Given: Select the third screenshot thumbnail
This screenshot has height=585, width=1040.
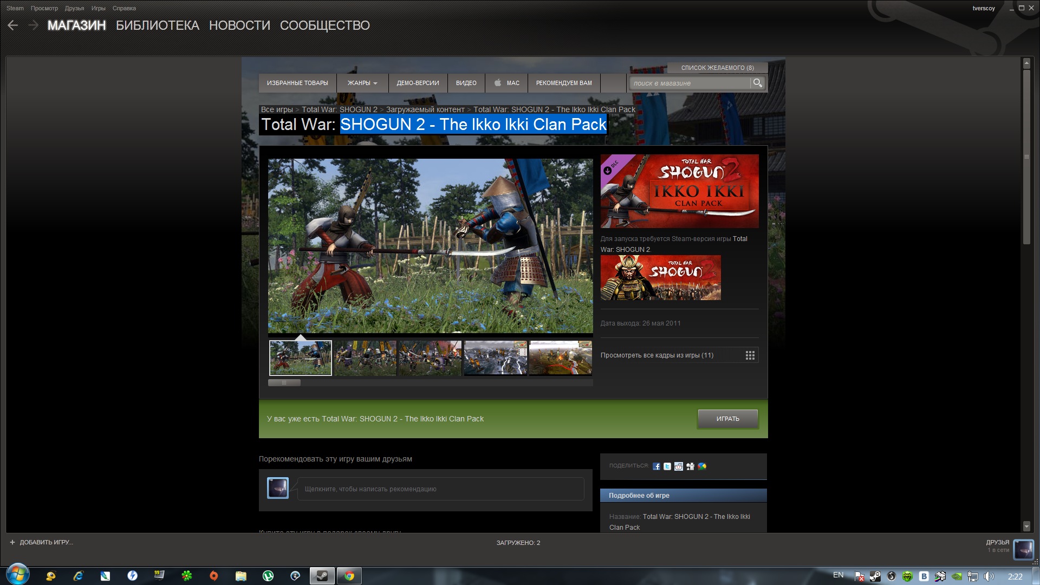Looking at the screenshot, I should [x=431, y=358].
